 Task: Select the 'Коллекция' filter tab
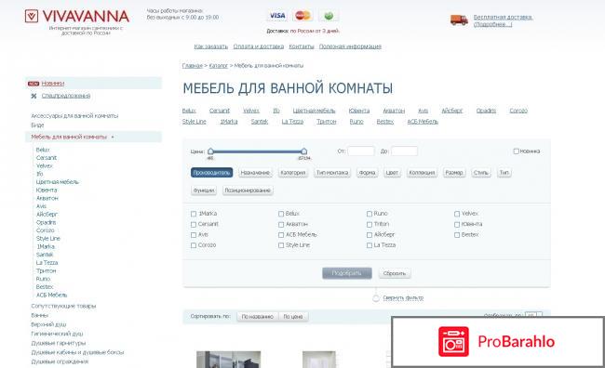tap(422, 173)
